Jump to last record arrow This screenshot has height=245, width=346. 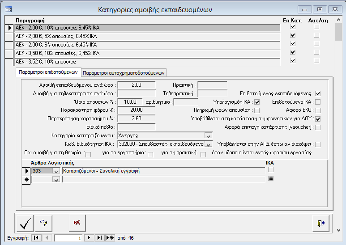click(99, 238)
